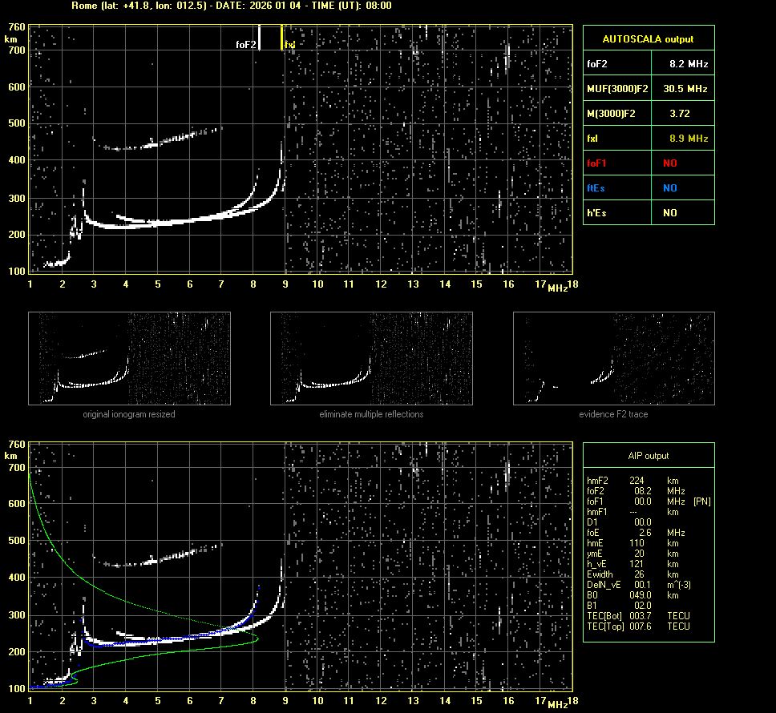The width and height of the screenshot is (776, 713).
Task: Click the yellow fxI marker bar
Action: [x=281, y=38]
